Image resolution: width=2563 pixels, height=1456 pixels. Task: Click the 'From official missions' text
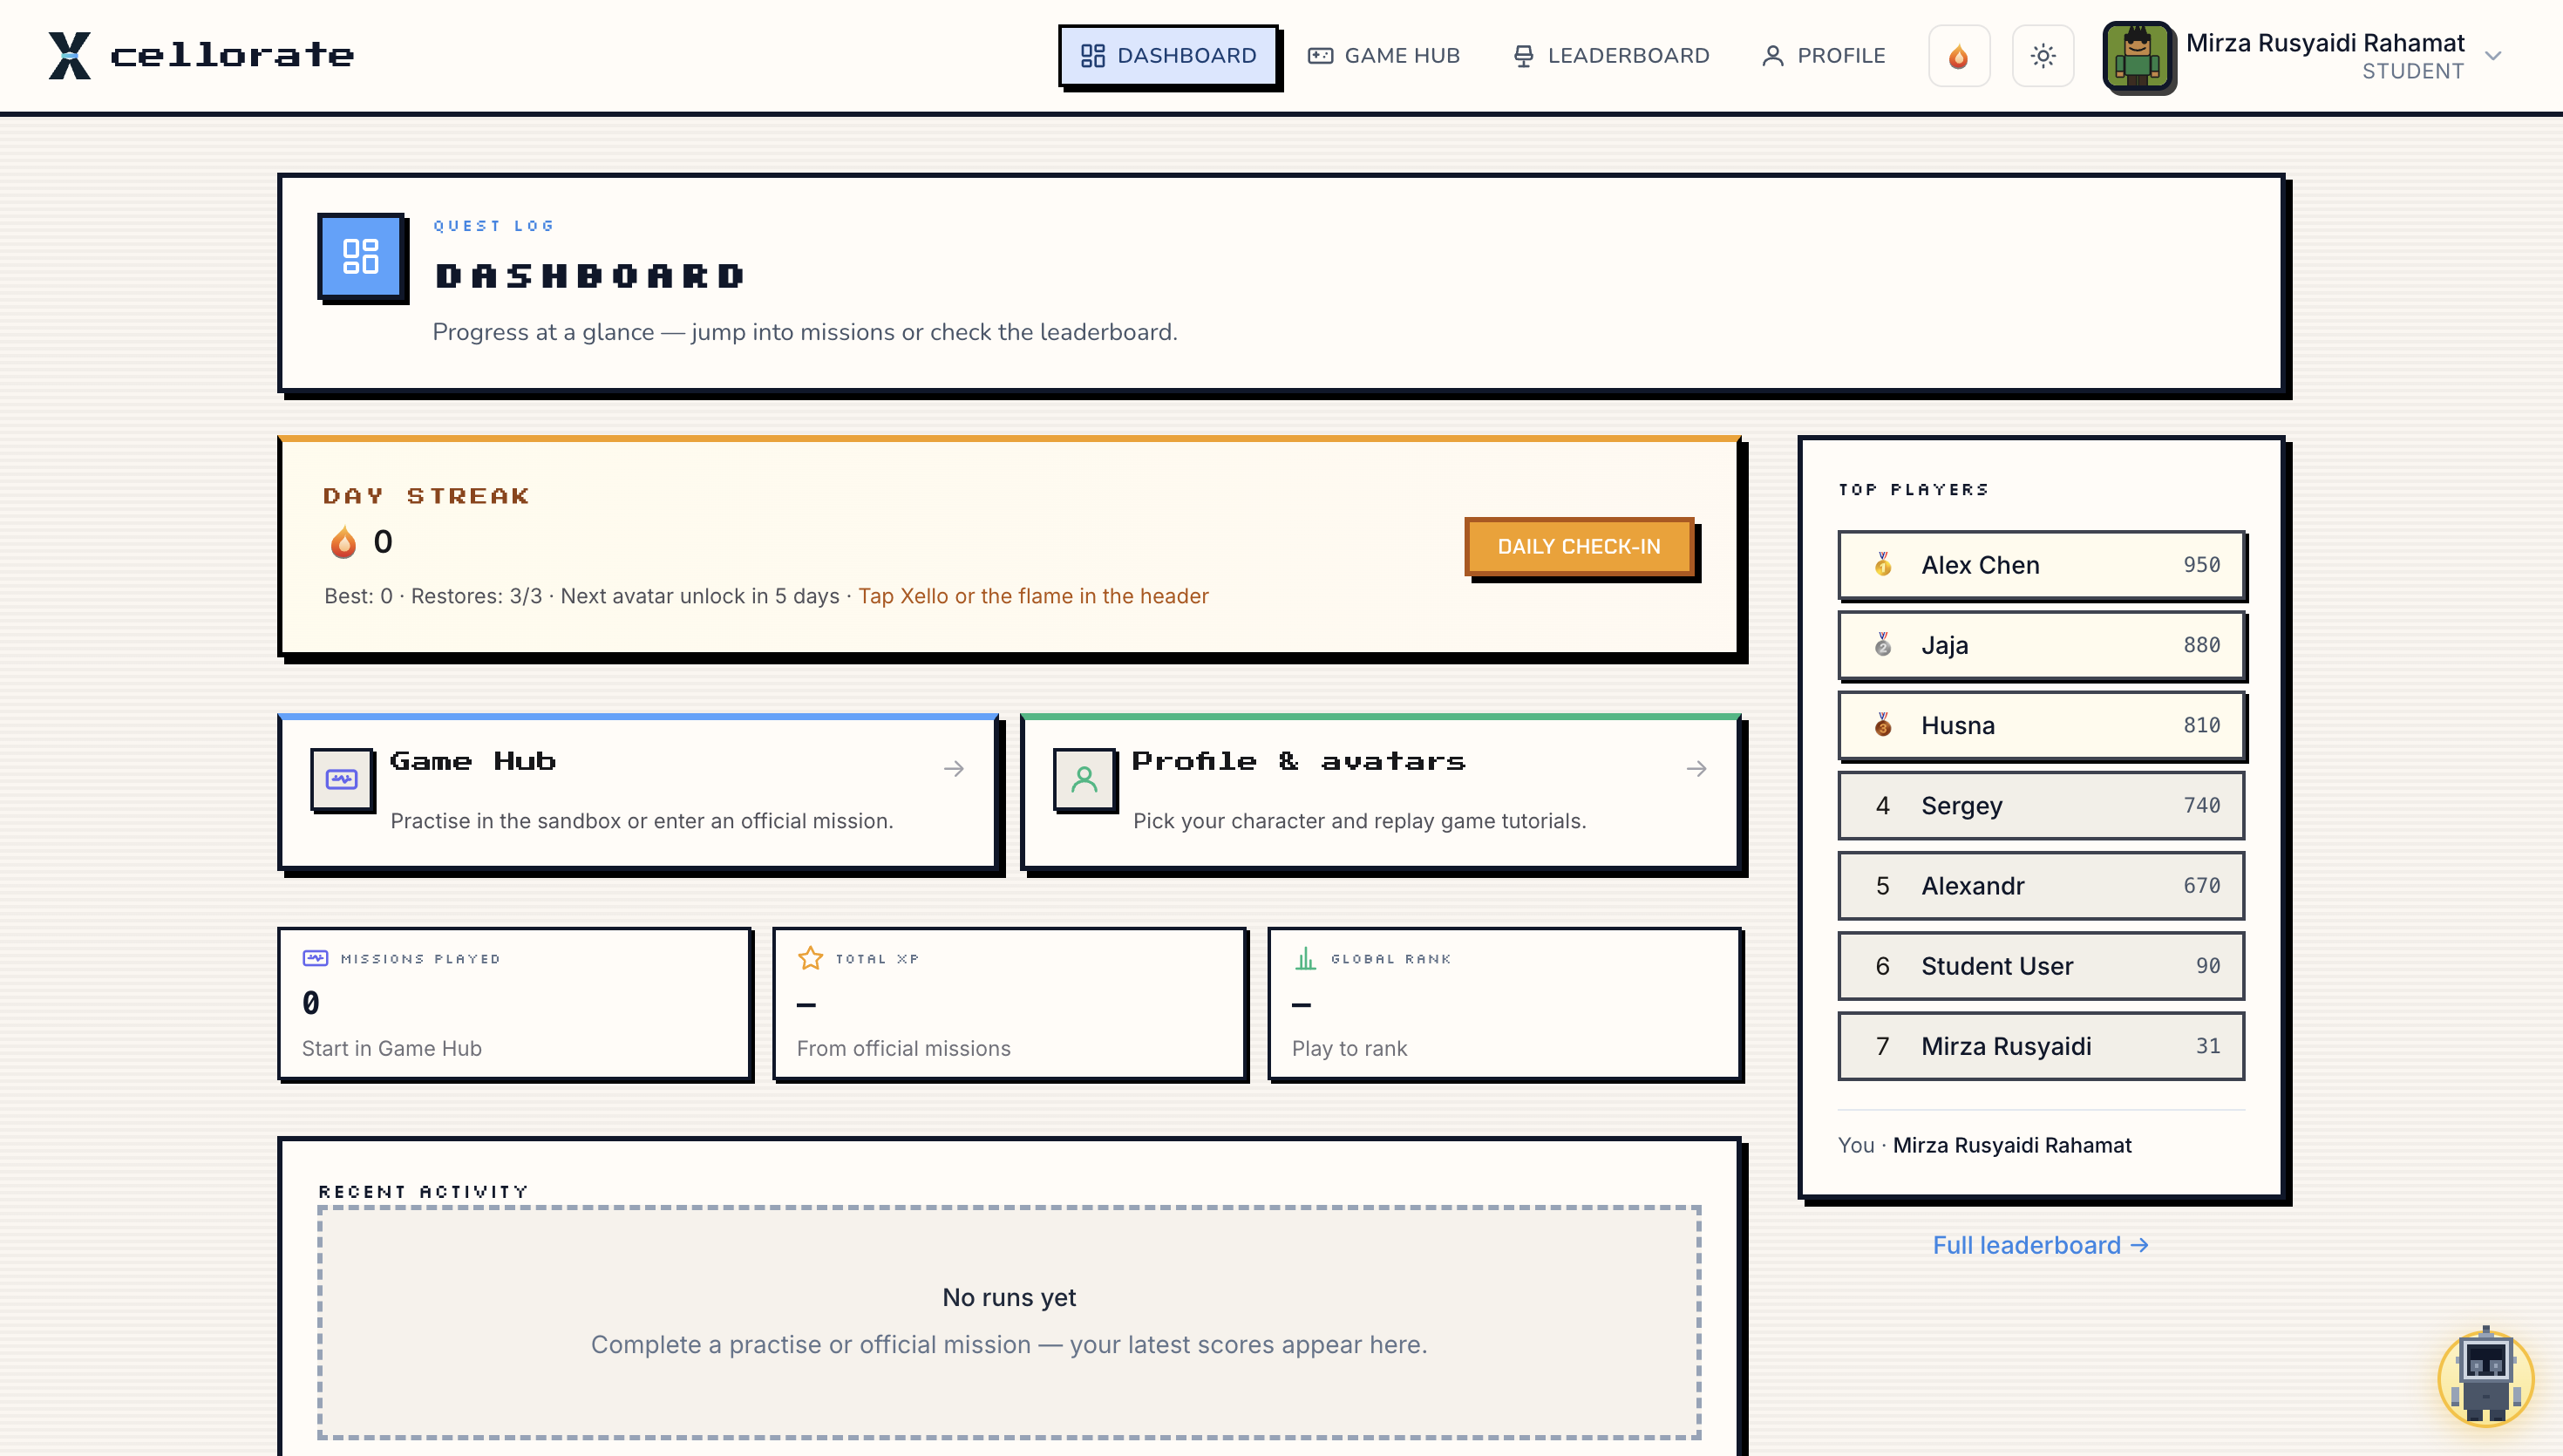click(904, 1048)
